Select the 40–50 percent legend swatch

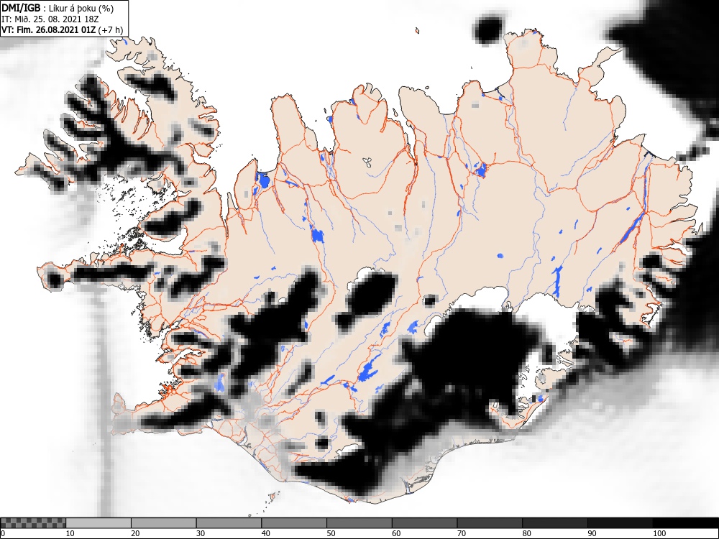(x=294, y=523)
